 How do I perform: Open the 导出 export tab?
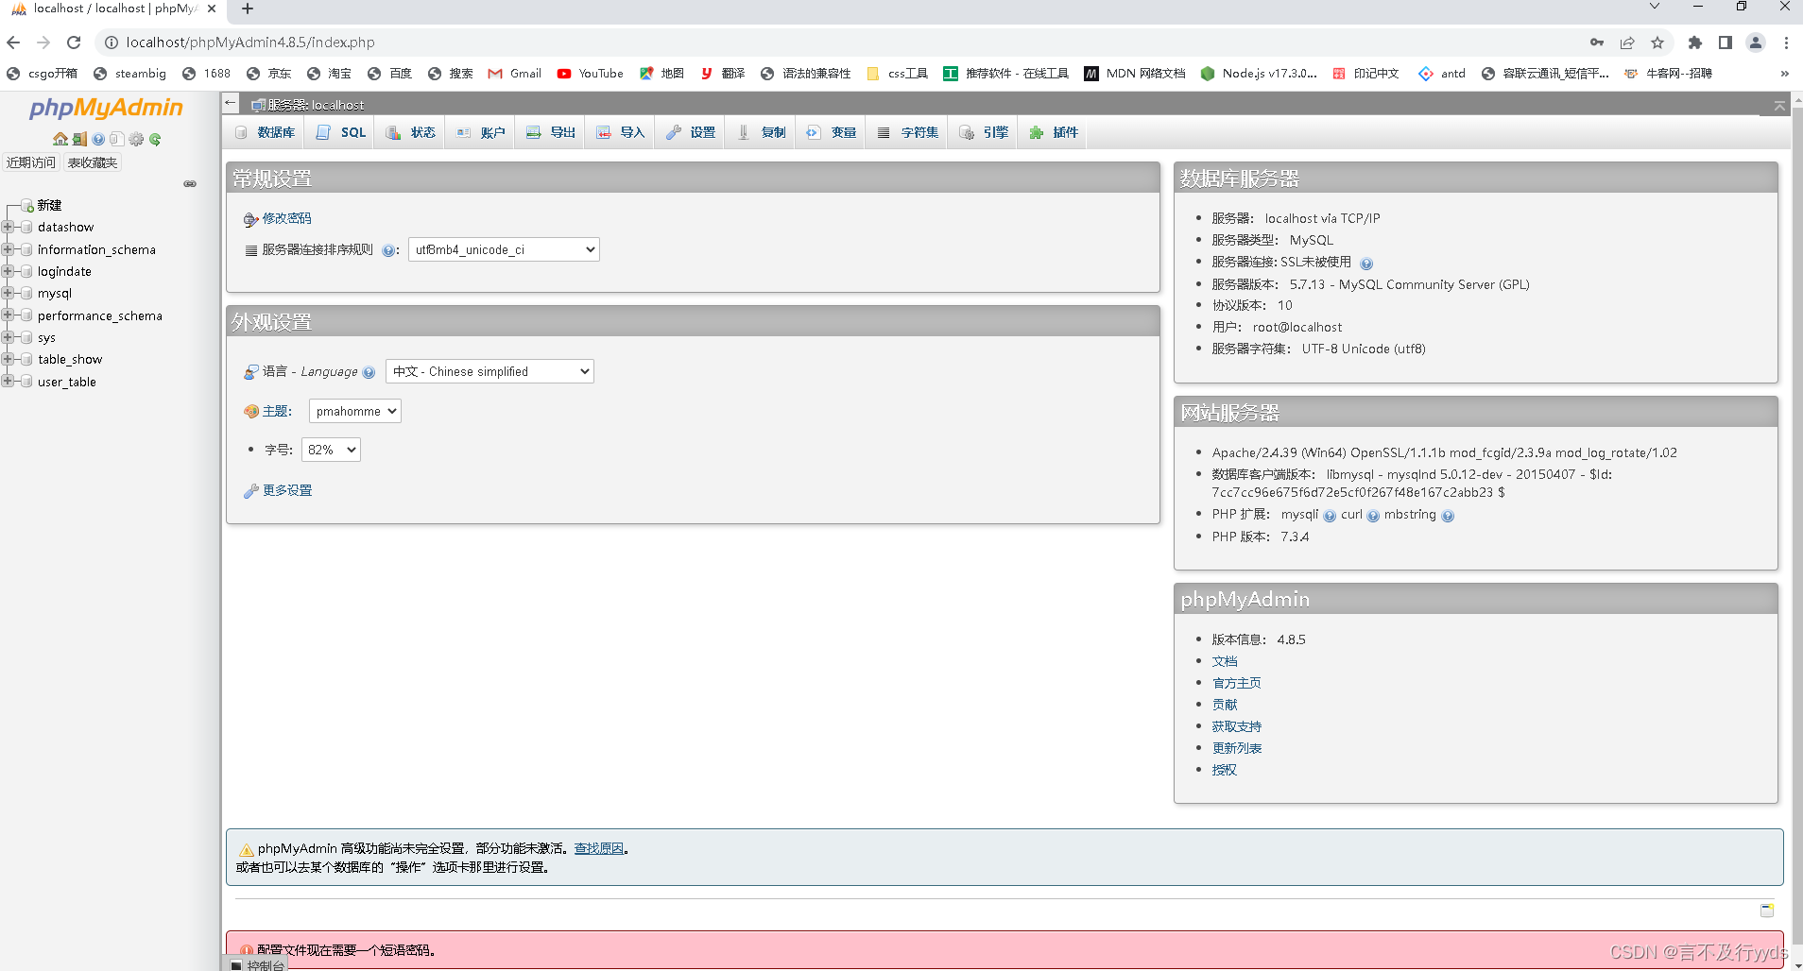[x=550, y=132]
